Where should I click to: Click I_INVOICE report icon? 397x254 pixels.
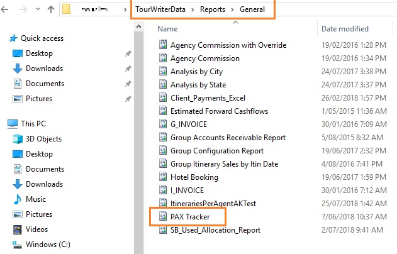(x=163, y=190)
